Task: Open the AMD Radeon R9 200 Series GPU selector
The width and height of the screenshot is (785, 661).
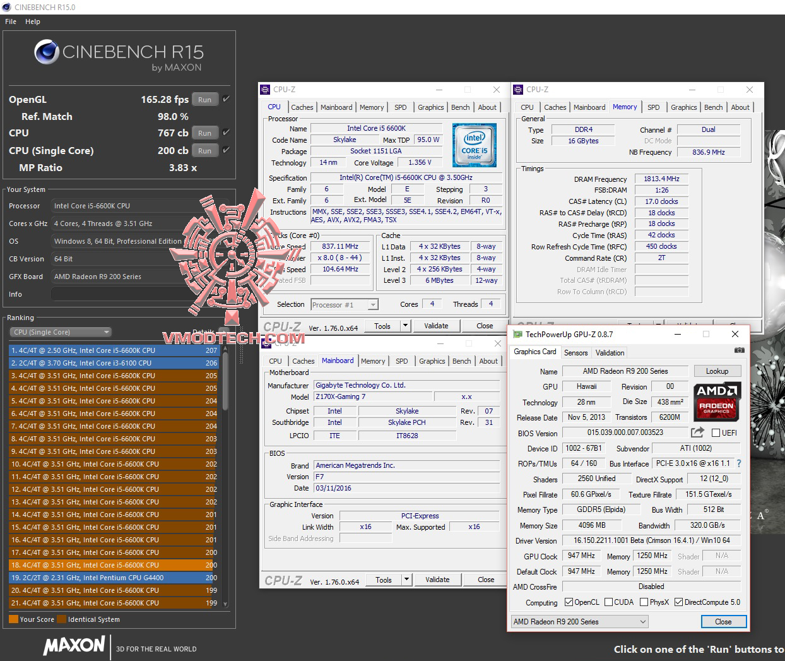Action: [x=579, y=622]
